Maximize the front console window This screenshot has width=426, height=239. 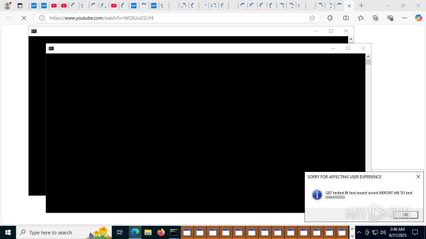click(348, 48)
